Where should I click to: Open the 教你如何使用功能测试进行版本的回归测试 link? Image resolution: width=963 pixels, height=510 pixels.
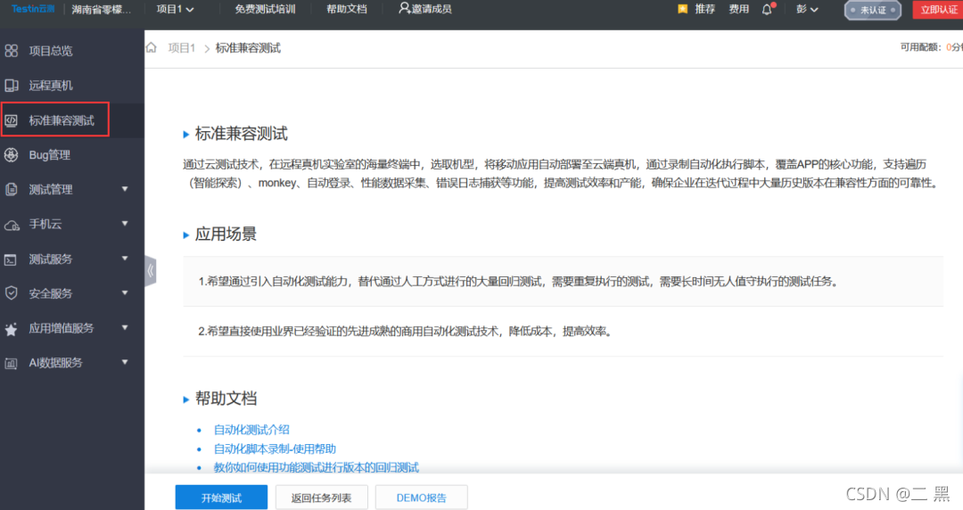317,467
